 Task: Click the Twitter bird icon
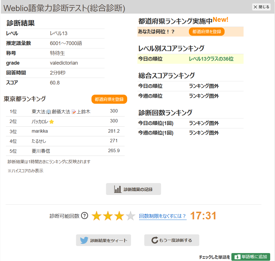[84, 240]
